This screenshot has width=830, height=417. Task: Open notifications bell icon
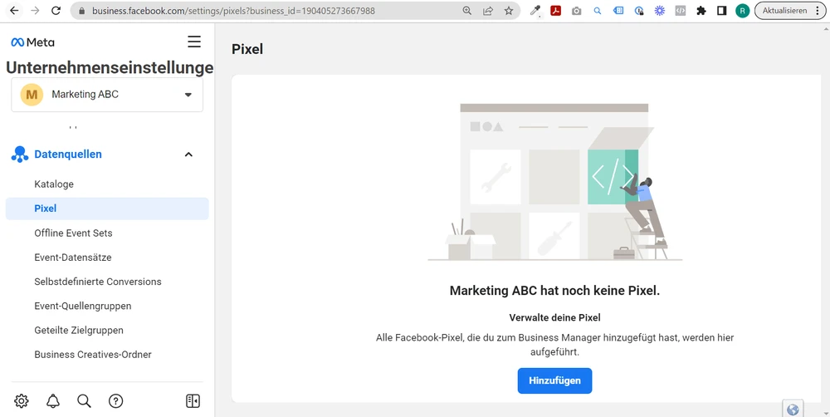click(x=53, y=401)
